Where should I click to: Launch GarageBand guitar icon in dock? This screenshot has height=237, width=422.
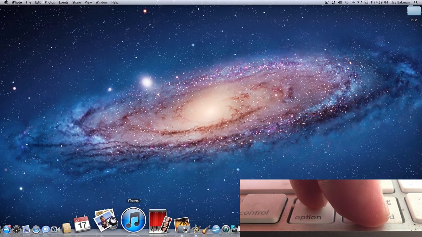206,229
